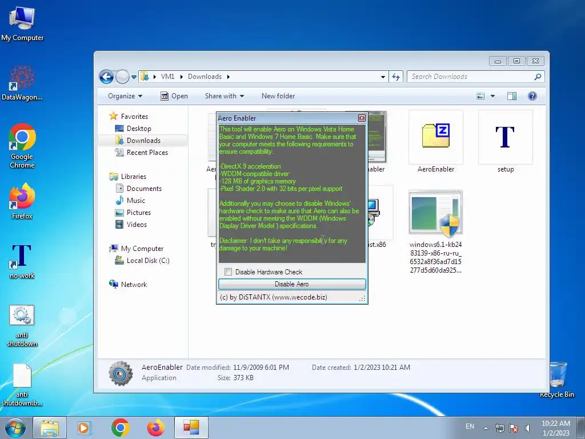Select the Aero Enabler taskbar button
The width and height of the screenshot is (585, 439).
[x=191, y=428]
